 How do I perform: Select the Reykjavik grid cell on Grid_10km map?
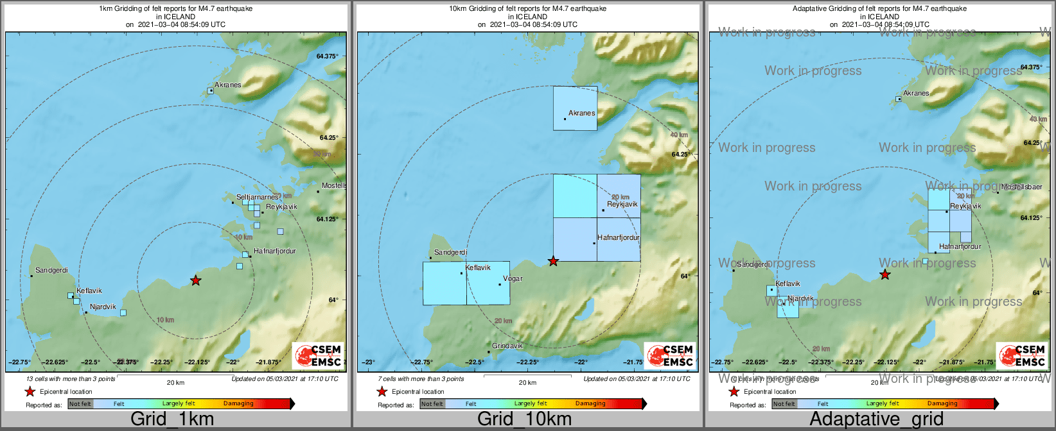click(619, 196)
